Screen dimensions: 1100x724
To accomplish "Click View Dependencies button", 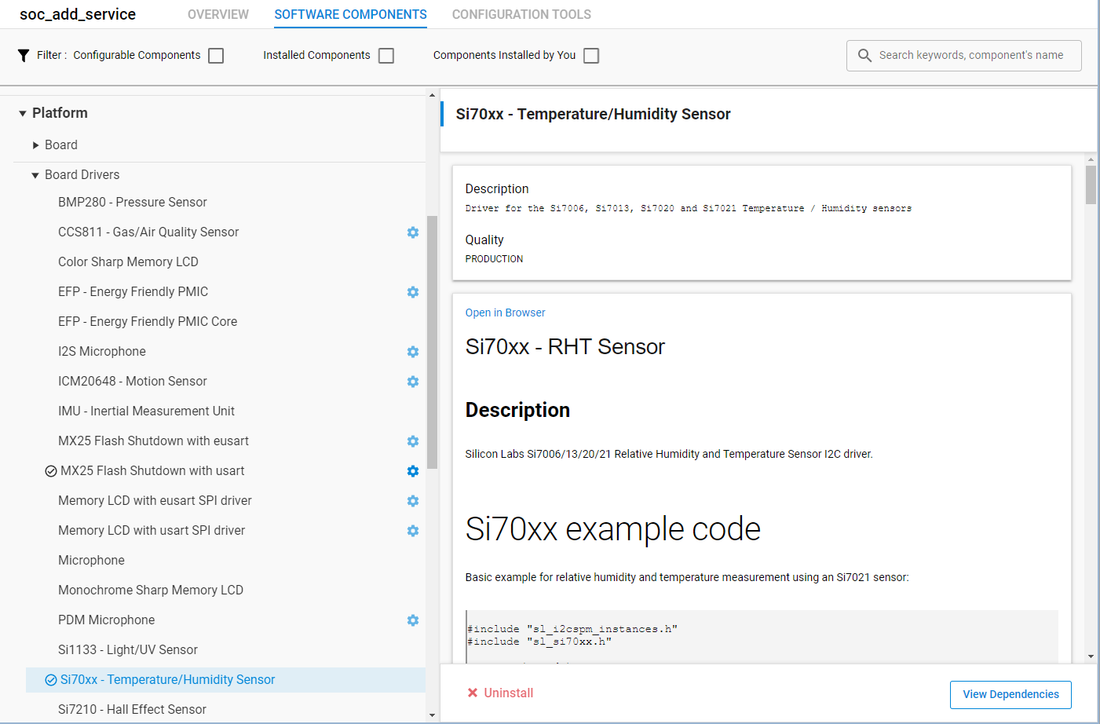I will coord(1010,694).
